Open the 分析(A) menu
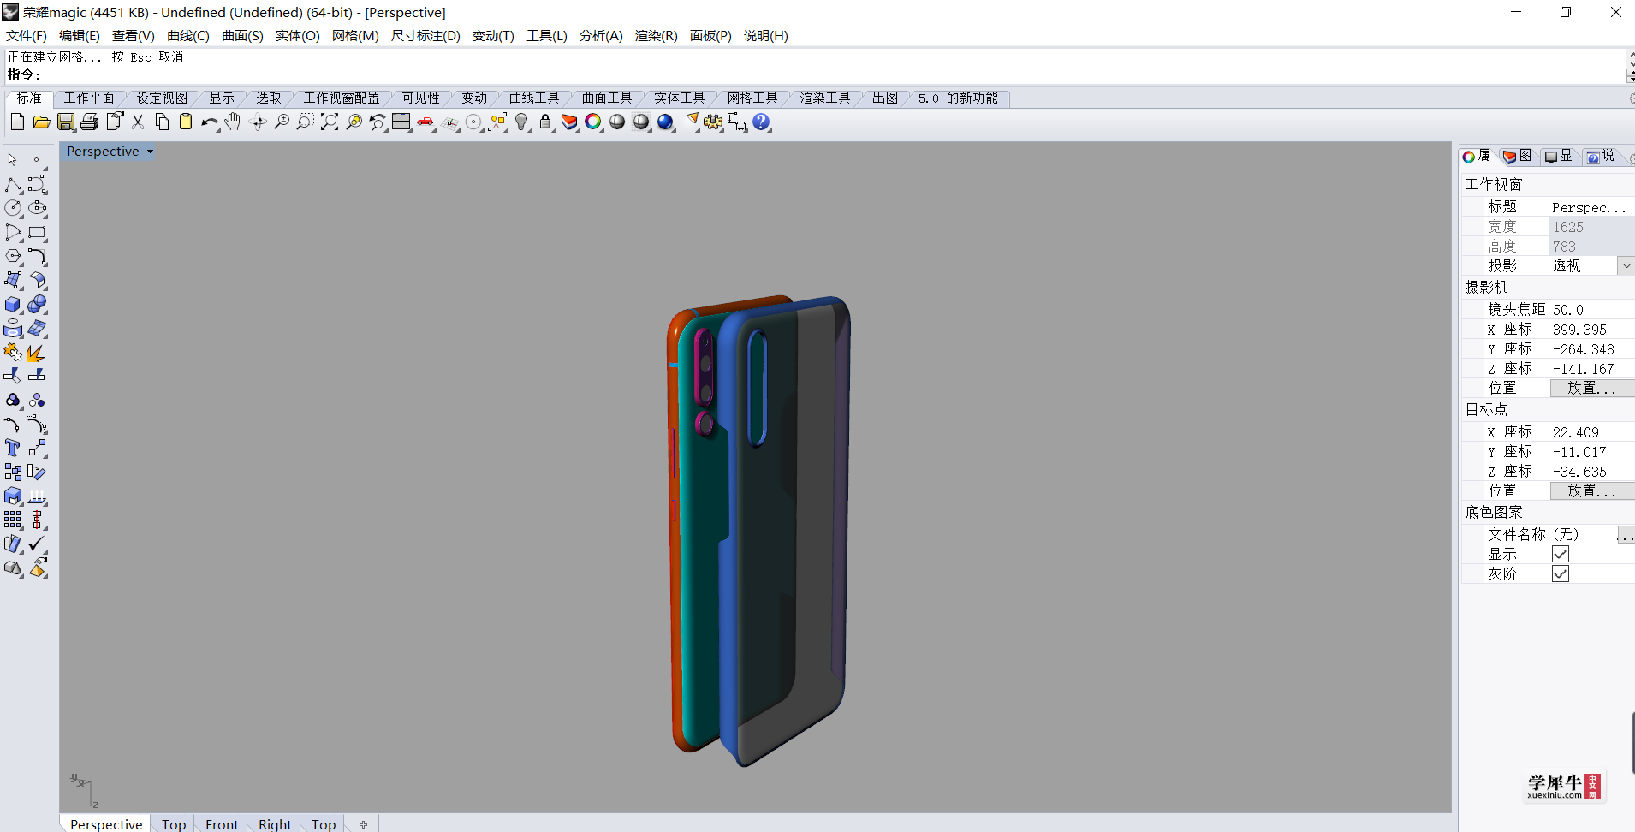1635x832 pixels. (x=601, y=35)
